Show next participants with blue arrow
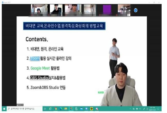The height and width of the screenshot is (113, 167). pos(136,10)
